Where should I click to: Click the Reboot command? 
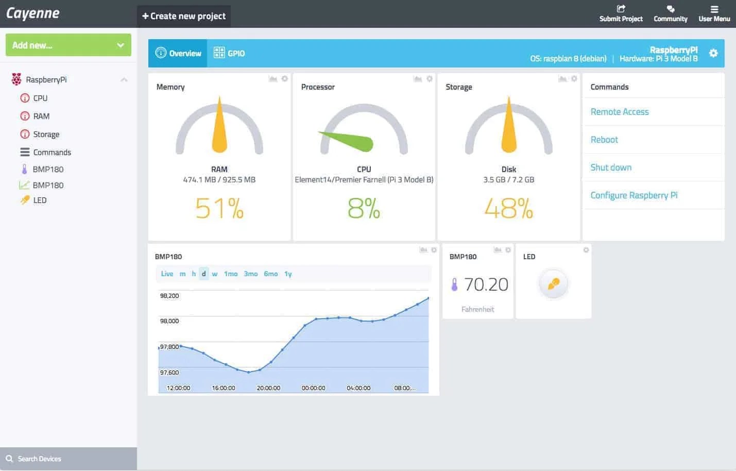[604, 140]
